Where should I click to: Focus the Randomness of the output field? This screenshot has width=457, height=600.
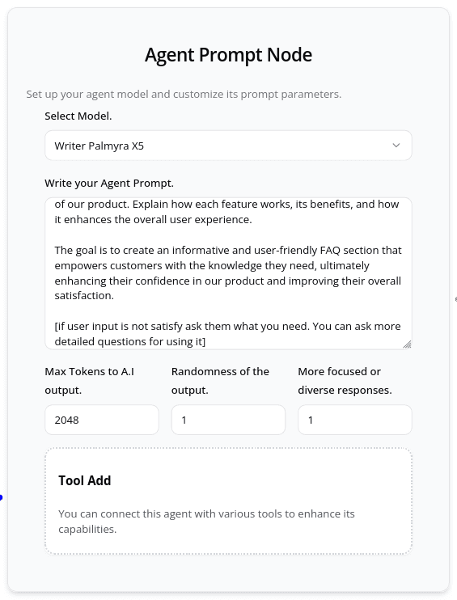pyautogui.click(x=228, y=420)
